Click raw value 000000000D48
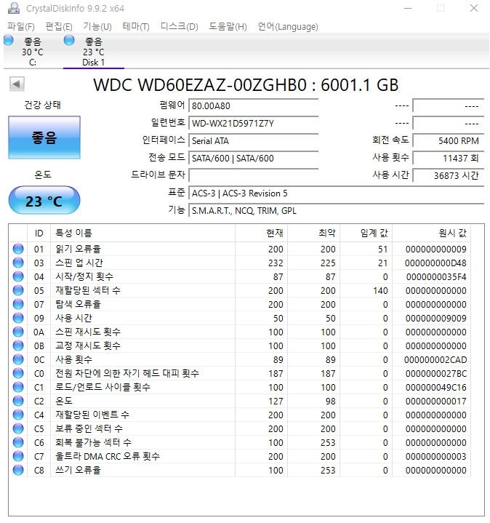490x523 pixels. pyautogui.click(x=435, y=263)
